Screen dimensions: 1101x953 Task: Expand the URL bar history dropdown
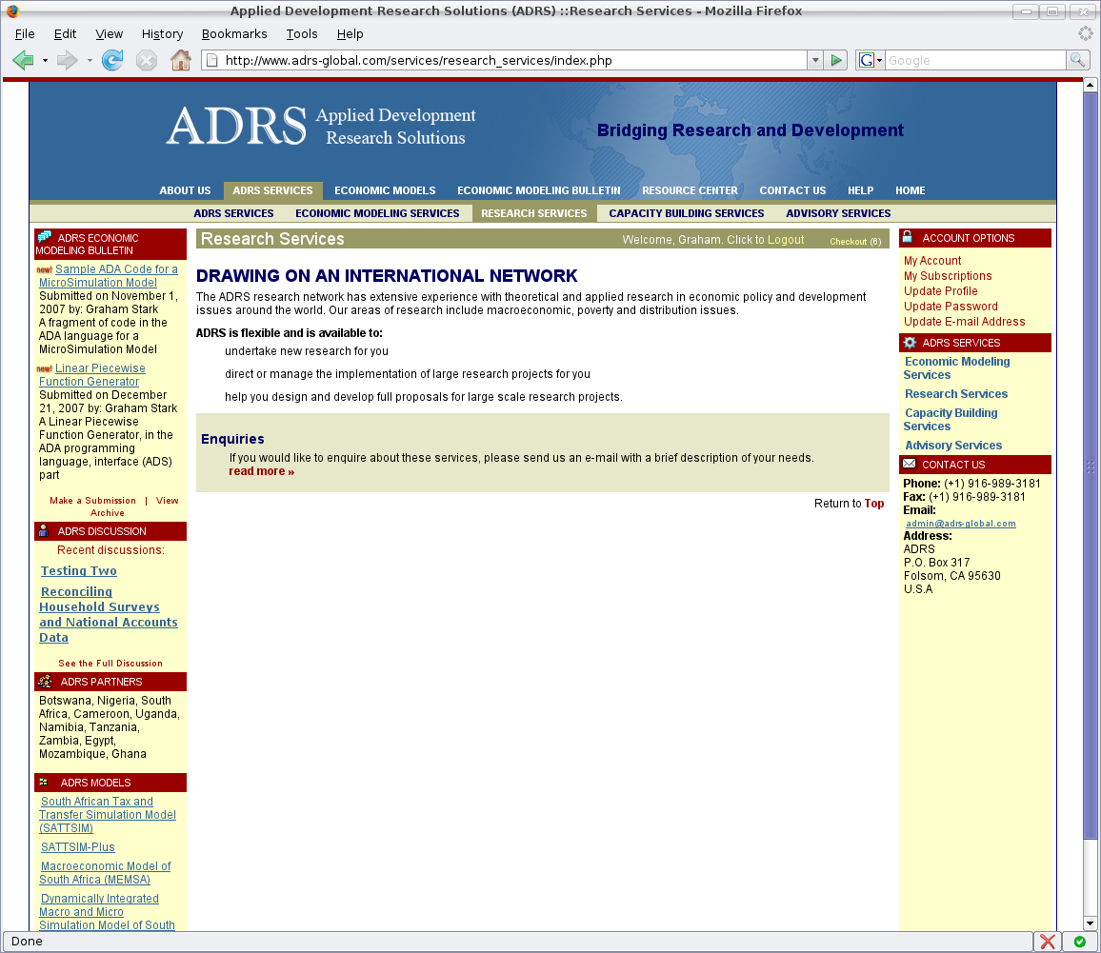[814, 61]
